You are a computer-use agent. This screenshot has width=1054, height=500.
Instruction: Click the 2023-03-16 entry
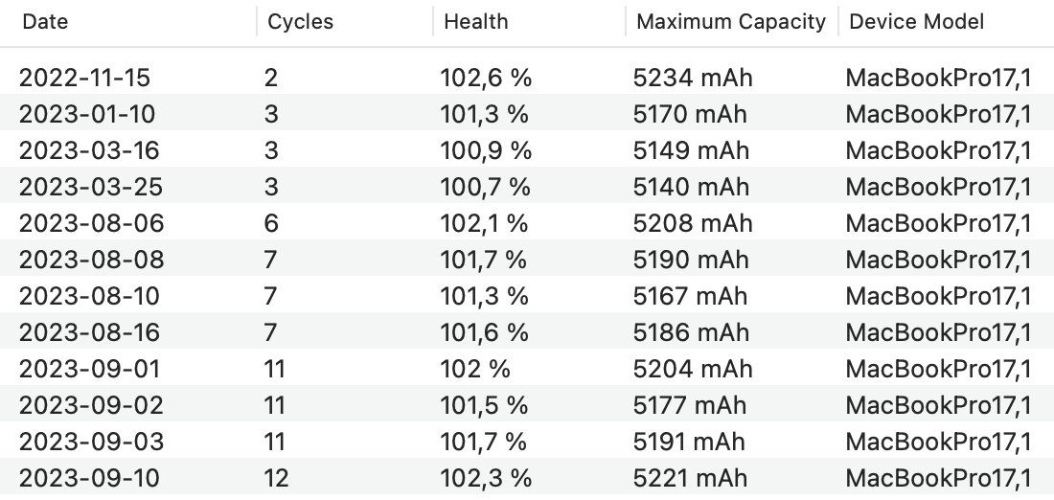89,150
